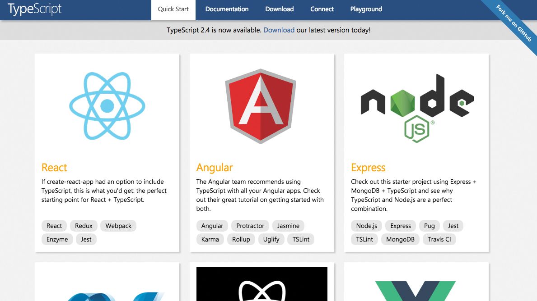Navigate to the Connect page
Screen dimensions: 537x301
point(322,9)
